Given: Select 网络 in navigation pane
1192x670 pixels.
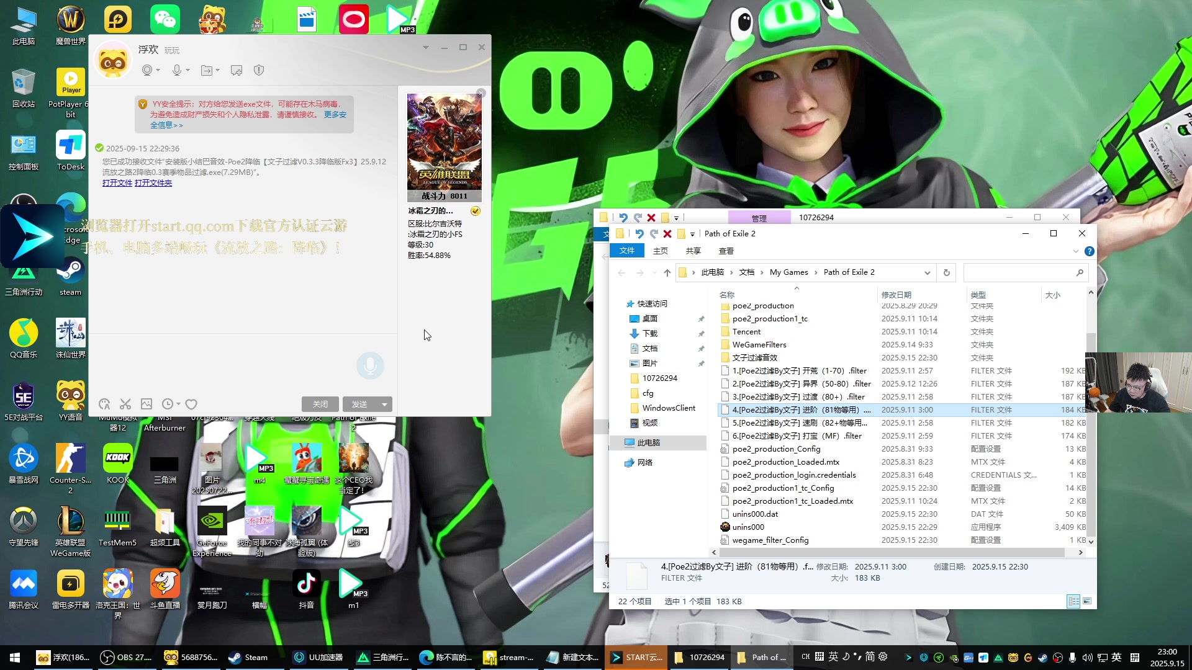Looking at the screenshot, I should coord(644,463).
